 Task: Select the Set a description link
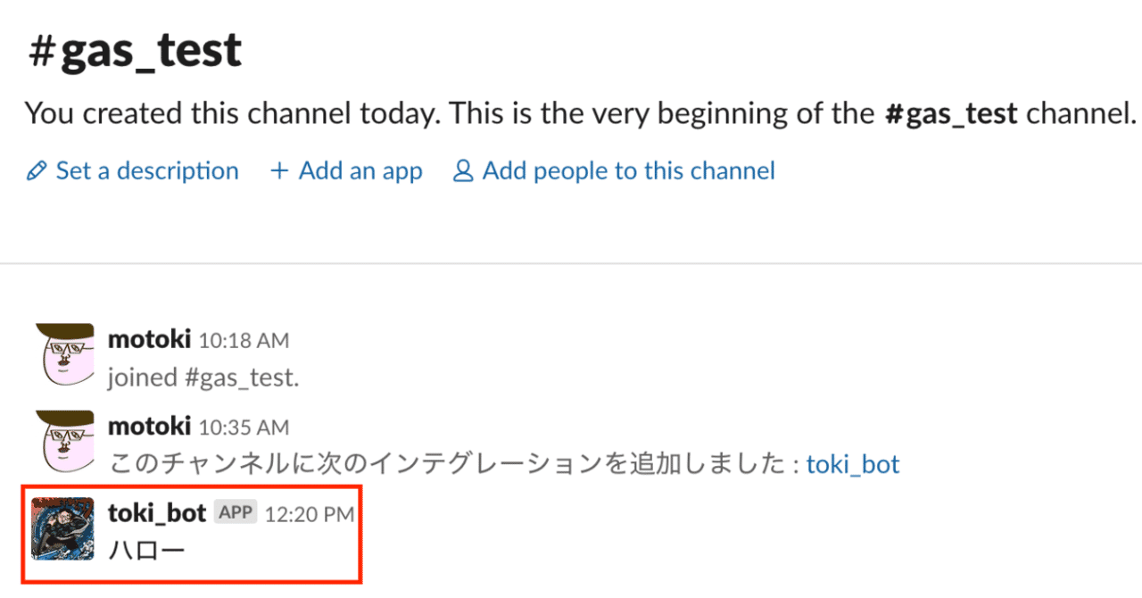pos(147,171)
